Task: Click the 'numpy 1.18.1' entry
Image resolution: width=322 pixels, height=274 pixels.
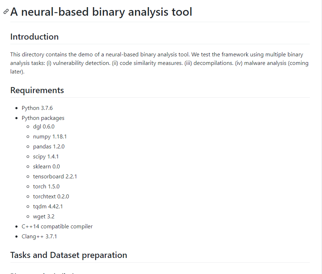Action: coord(50,136)
